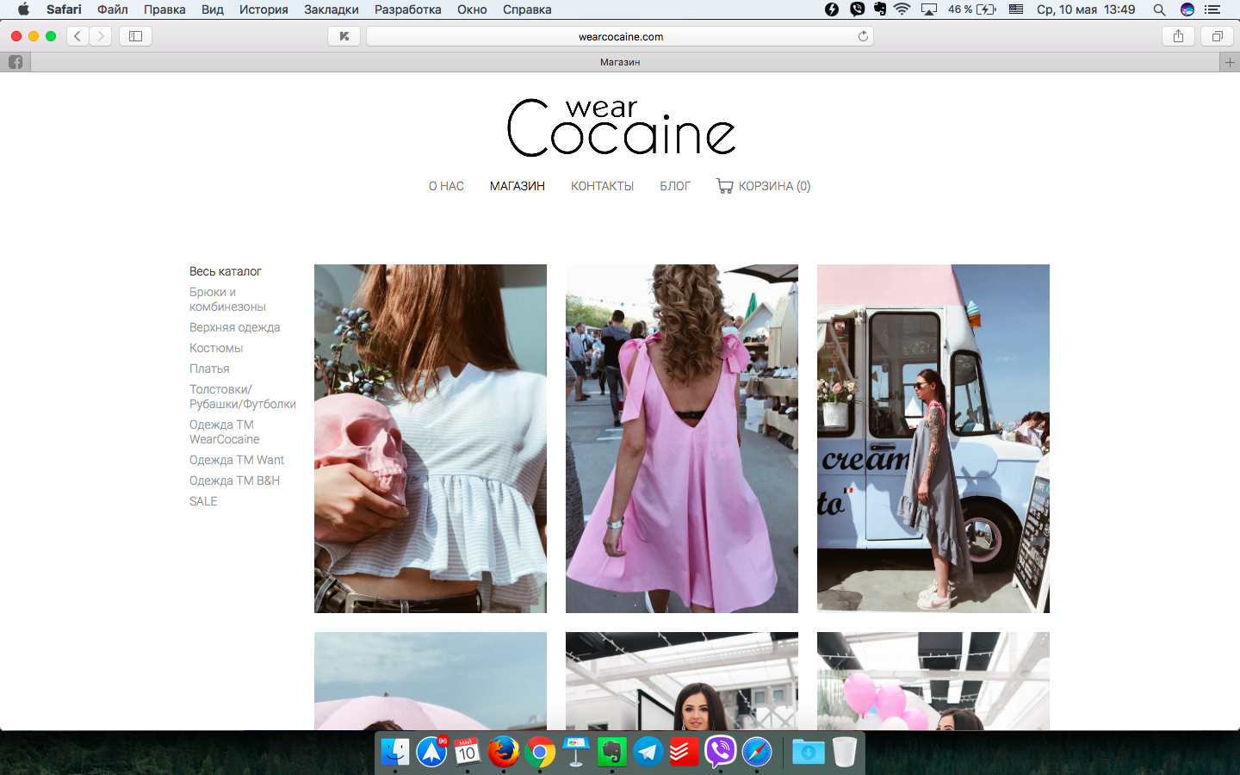1240x775 pixels.
Task: Launch Google Chrome from the Dock
Action: tap(540, 752)
